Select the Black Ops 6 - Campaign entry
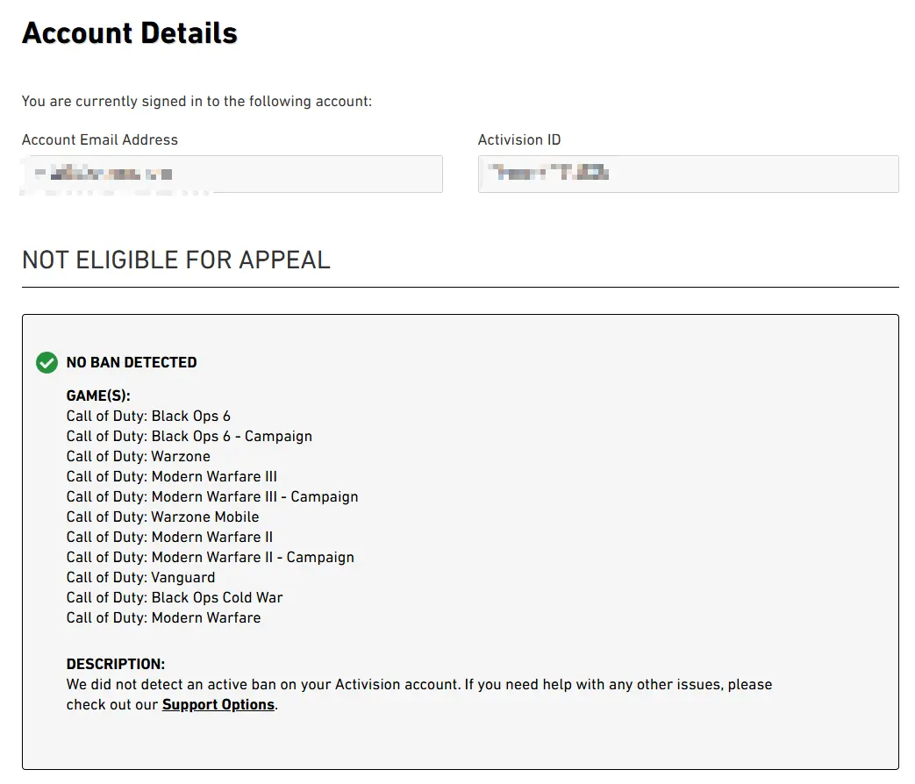The width and height of the screenshot is (915, 784). (189, 436)
